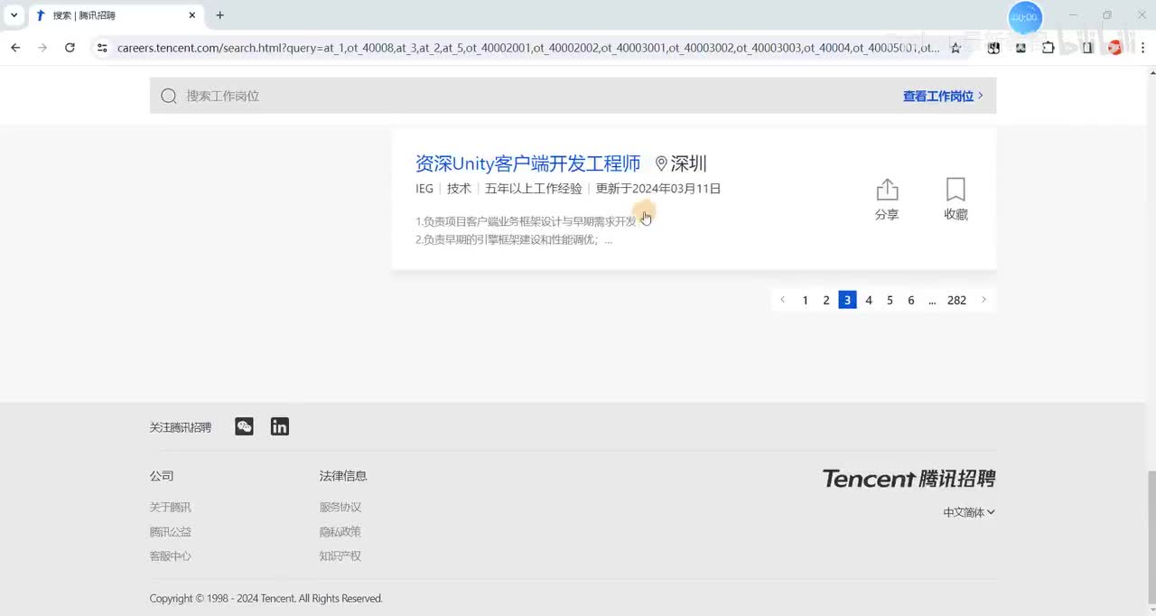The height and width of the screenshot is (616, 1156).
Task: Select current page 3 in pagination
Action: tap(847, 300)
